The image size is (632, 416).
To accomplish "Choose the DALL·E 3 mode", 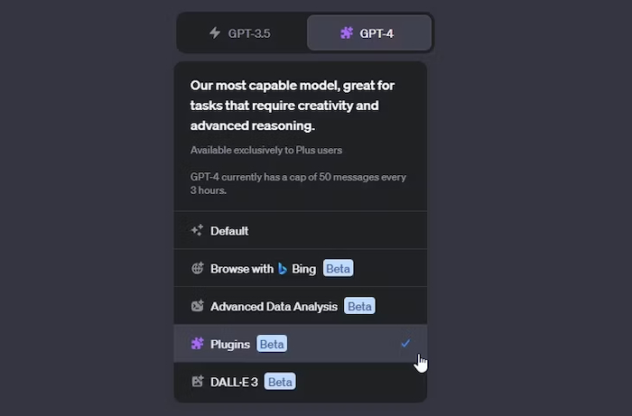I will [x=301, y=382].
